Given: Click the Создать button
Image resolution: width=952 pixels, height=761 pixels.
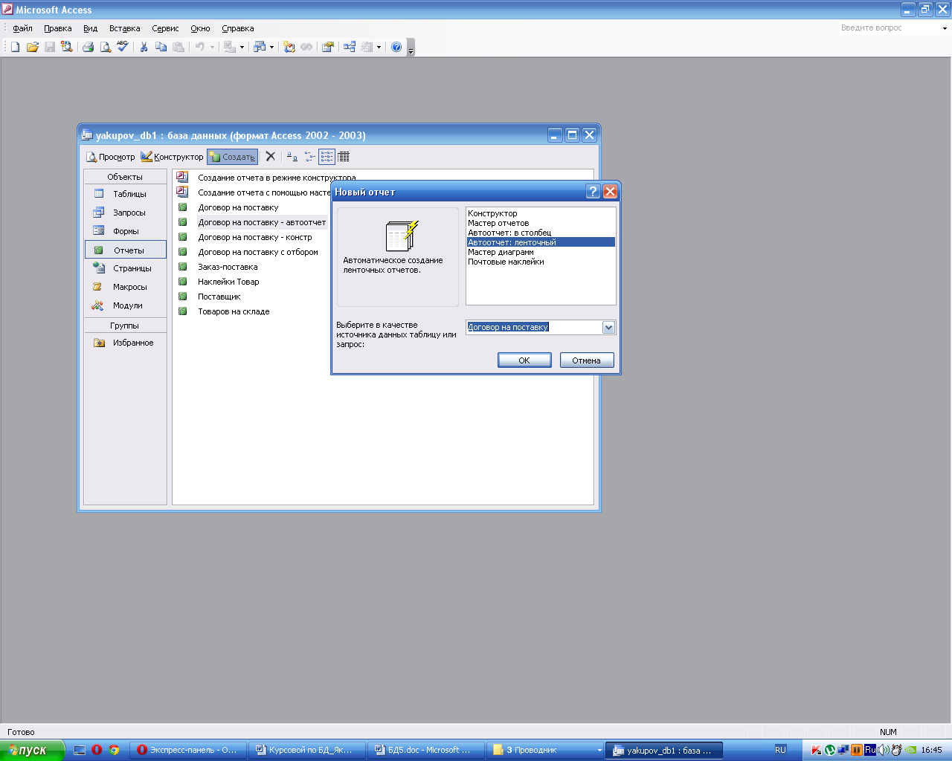Looking at the screenshot, I should 232,157.
